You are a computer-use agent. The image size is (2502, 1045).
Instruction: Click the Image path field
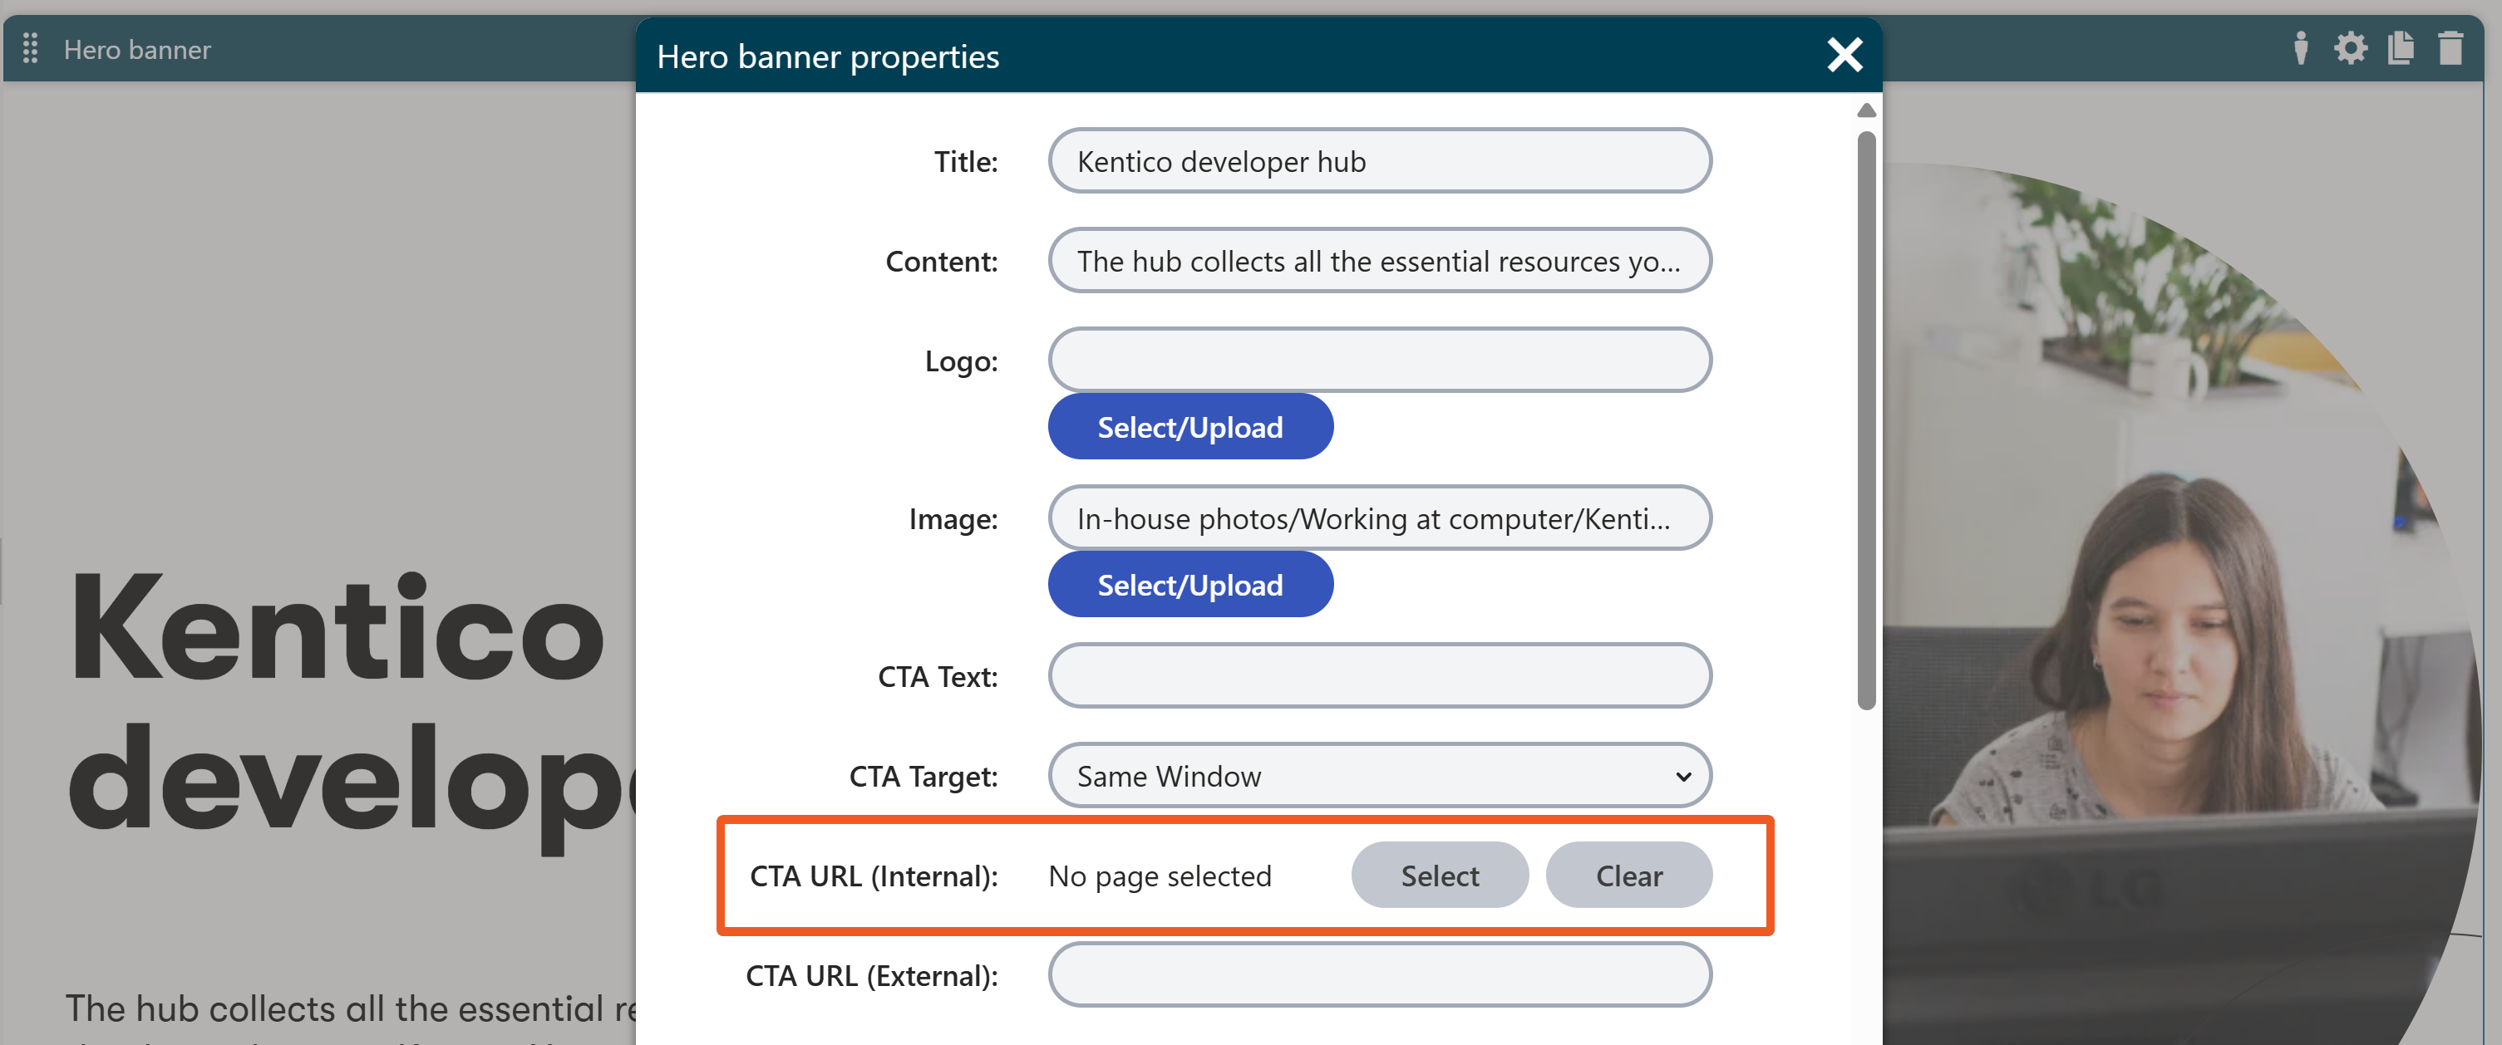point(1379,518)
